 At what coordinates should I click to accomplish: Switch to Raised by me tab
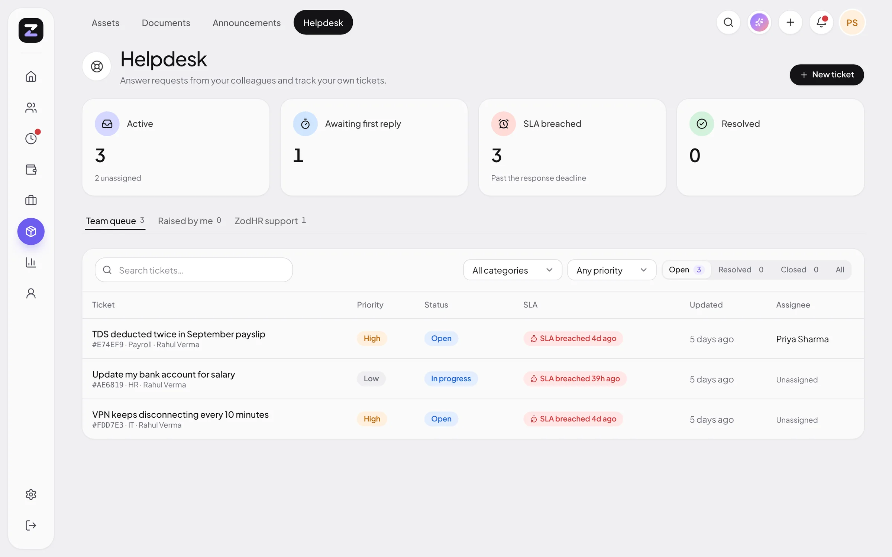190,221
